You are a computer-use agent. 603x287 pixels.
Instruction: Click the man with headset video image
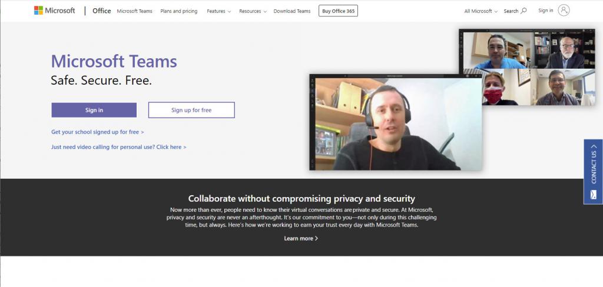pos(396,122)
